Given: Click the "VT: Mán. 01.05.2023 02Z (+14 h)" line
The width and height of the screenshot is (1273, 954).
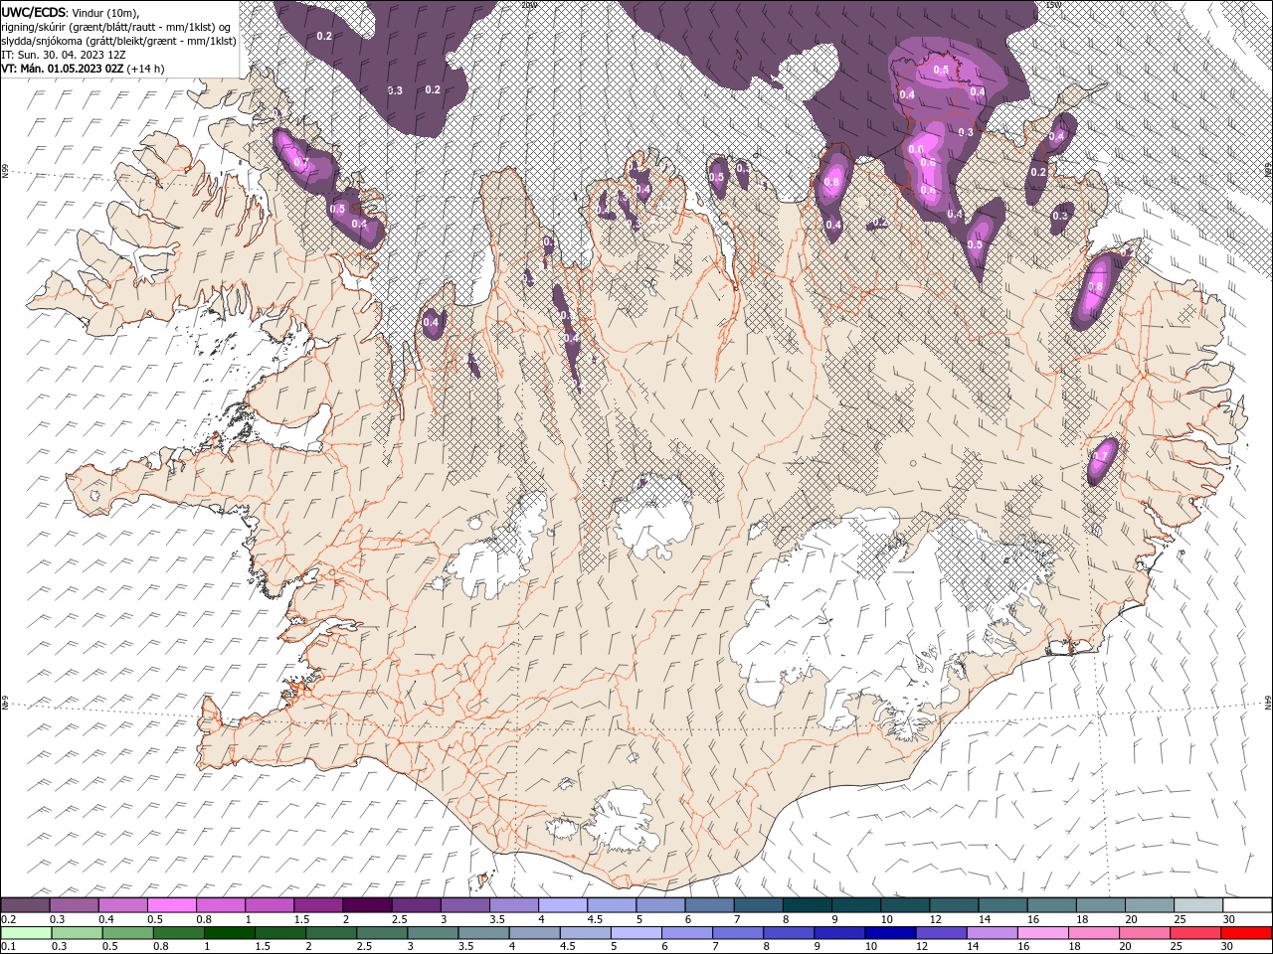Looking at the screenshot, I should coord(83,69).
